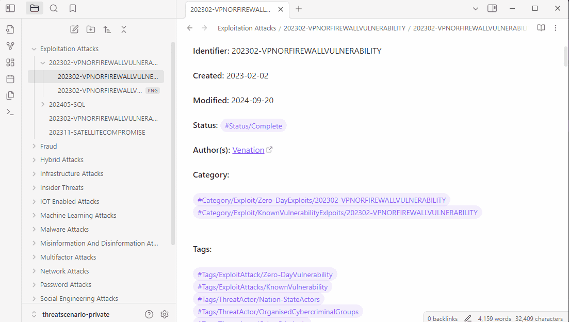Open graph view ribbon icon

[x=10, y=46]
